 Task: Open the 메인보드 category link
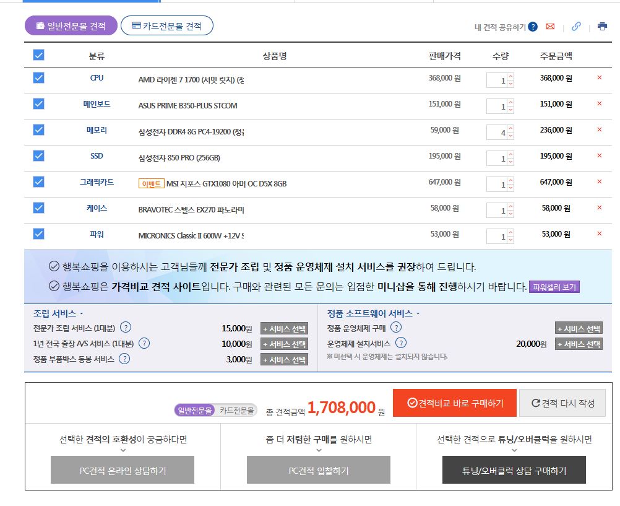point(97,103)
